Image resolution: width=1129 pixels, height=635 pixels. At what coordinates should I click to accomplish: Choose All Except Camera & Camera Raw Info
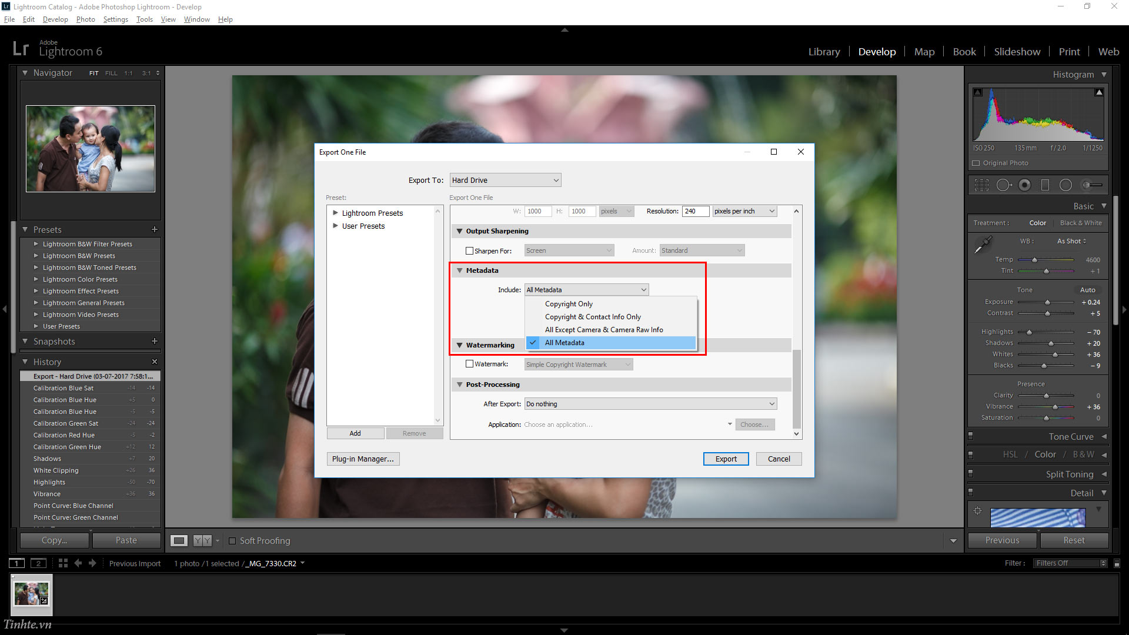point(604,330)
